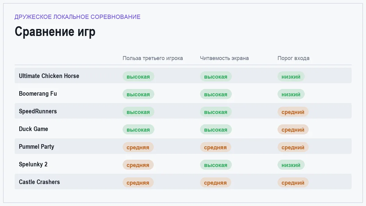Click Boomerang Fu entry threshold "низкий"
Viewport: 366px width, 206px height.
pyautogui.click(x=291, y=94)
